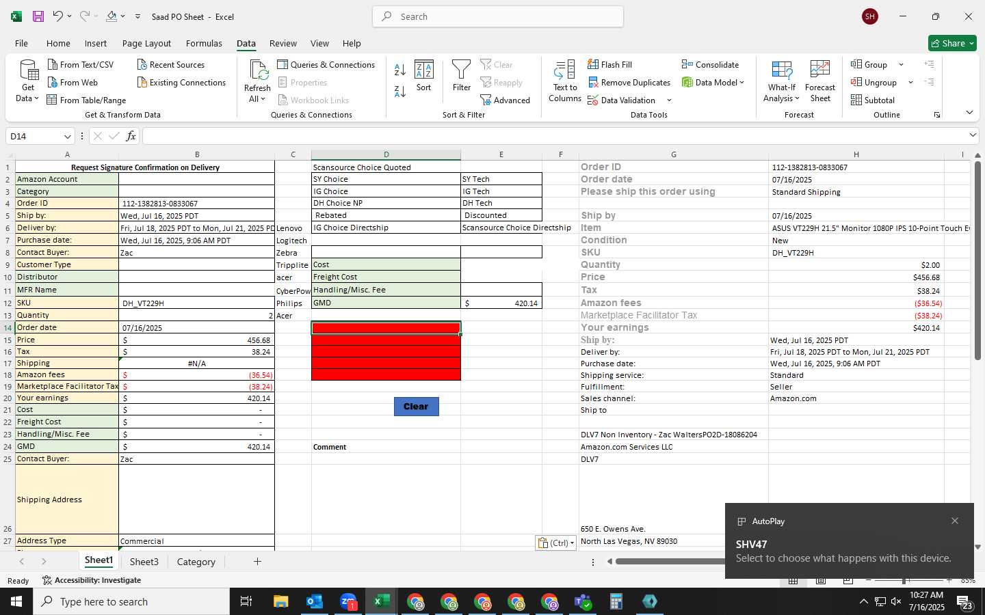Click column D header
Viewport: 985px width, 615px height.
click(386, 154)
